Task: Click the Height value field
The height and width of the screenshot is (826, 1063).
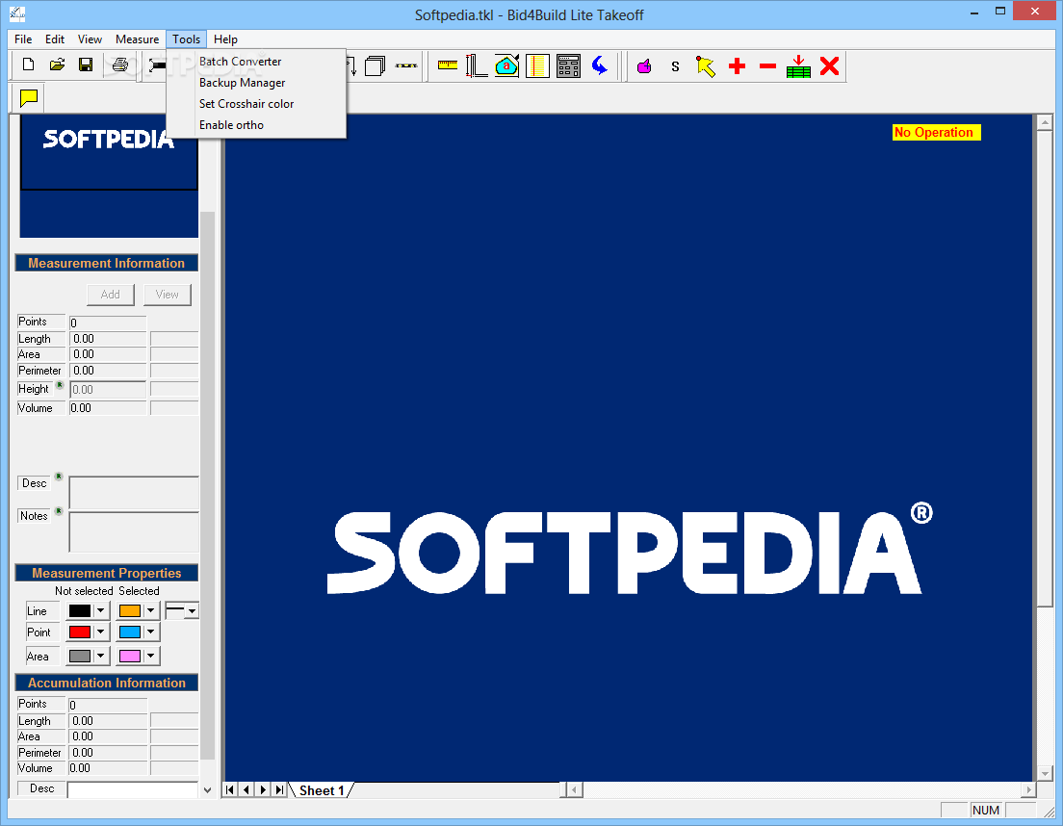Action: pyautogui.click(x=108, y=389)
